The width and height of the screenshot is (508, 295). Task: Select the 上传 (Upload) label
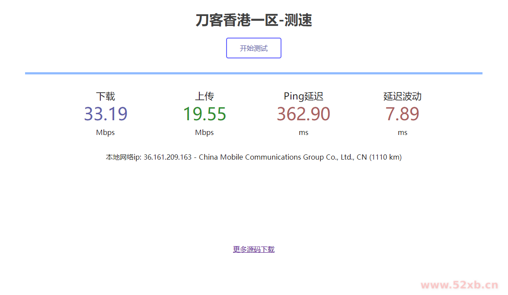[204, 96]
